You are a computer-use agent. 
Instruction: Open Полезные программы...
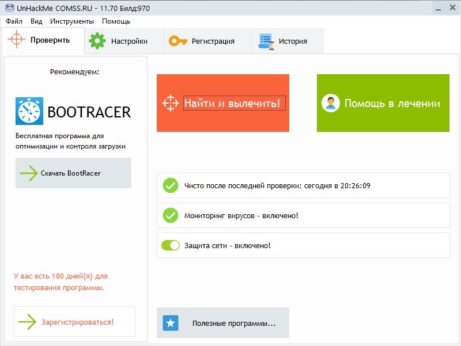pyautogui.click(x=223, y=323)
